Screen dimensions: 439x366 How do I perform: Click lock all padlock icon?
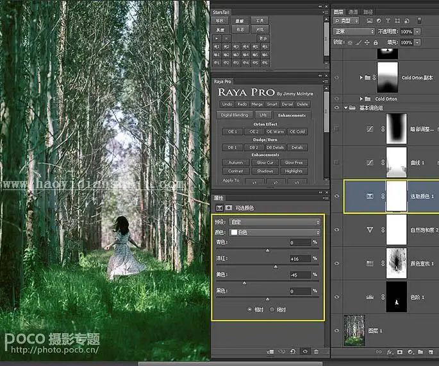[x=376, y=42]
